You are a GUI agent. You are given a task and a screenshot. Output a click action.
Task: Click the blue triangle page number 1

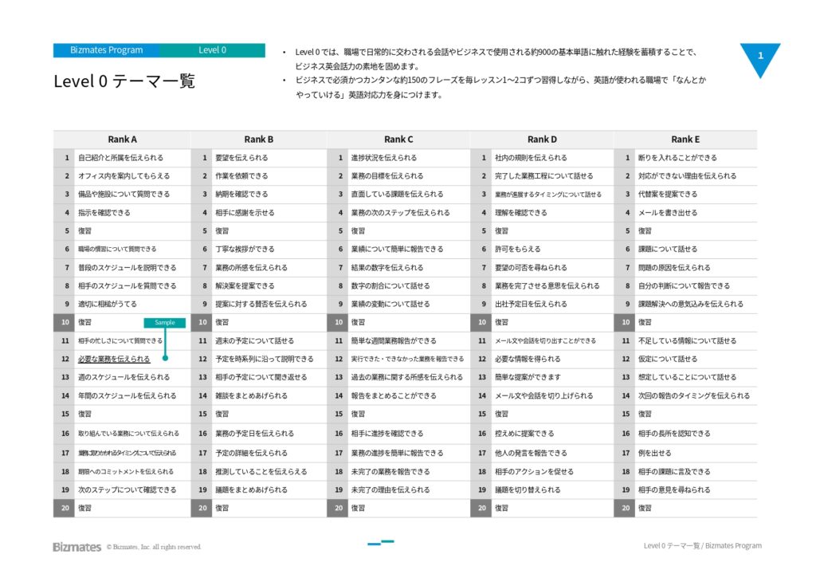click(760, 57)
